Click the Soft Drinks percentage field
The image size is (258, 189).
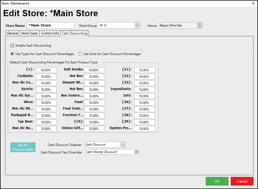tap(94, 70)
